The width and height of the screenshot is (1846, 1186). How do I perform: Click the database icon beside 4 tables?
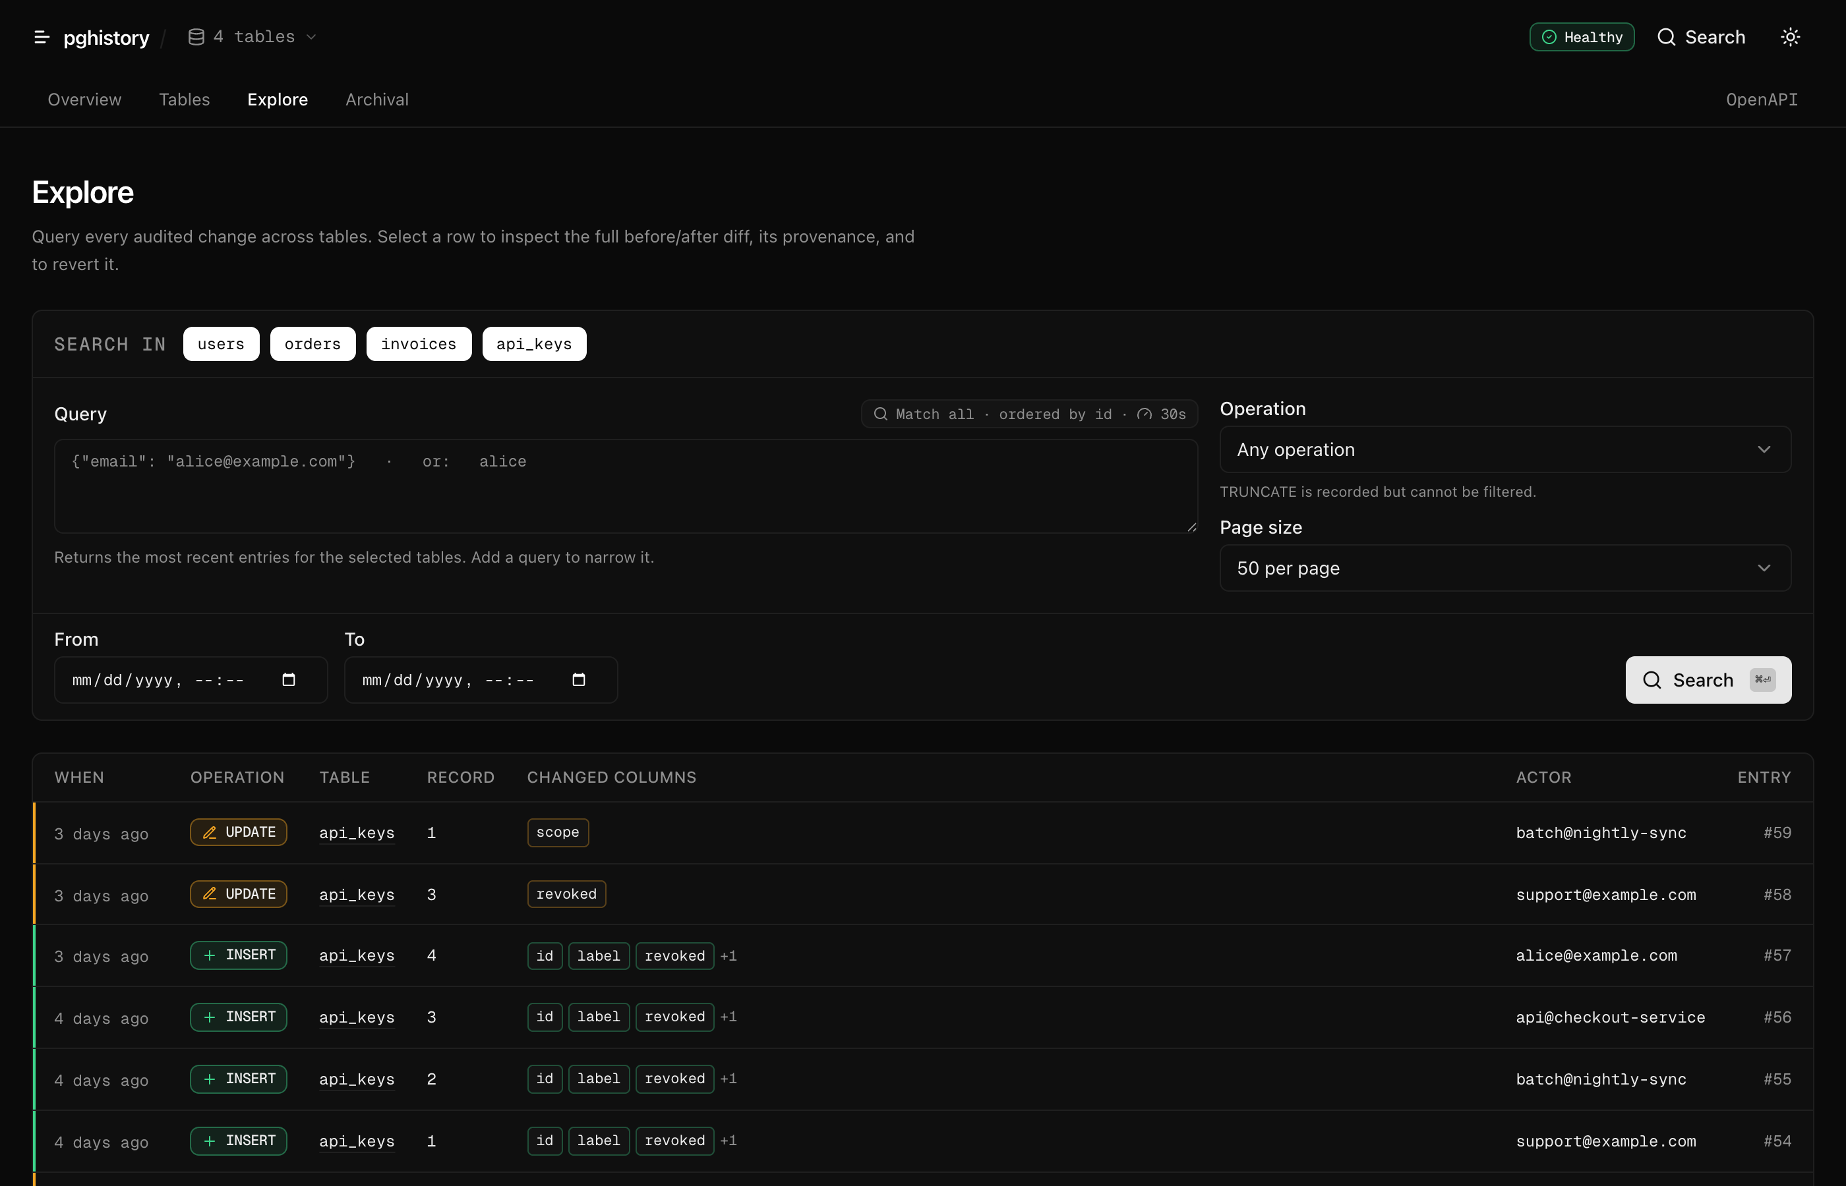(196, 37)
